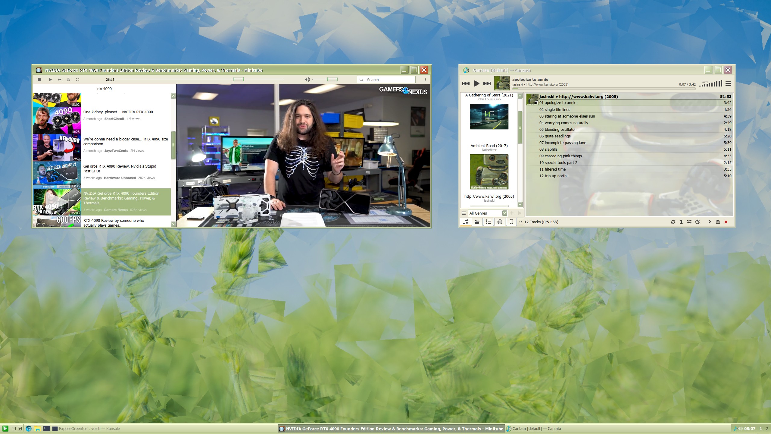
Task: Toggle shuffle in Cantata play queue
Action: (689, 222)
